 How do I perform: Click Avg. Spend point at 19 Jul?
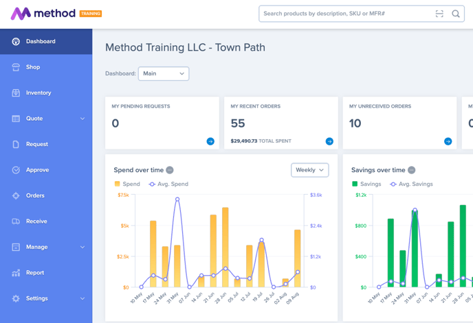coord(261,240)
